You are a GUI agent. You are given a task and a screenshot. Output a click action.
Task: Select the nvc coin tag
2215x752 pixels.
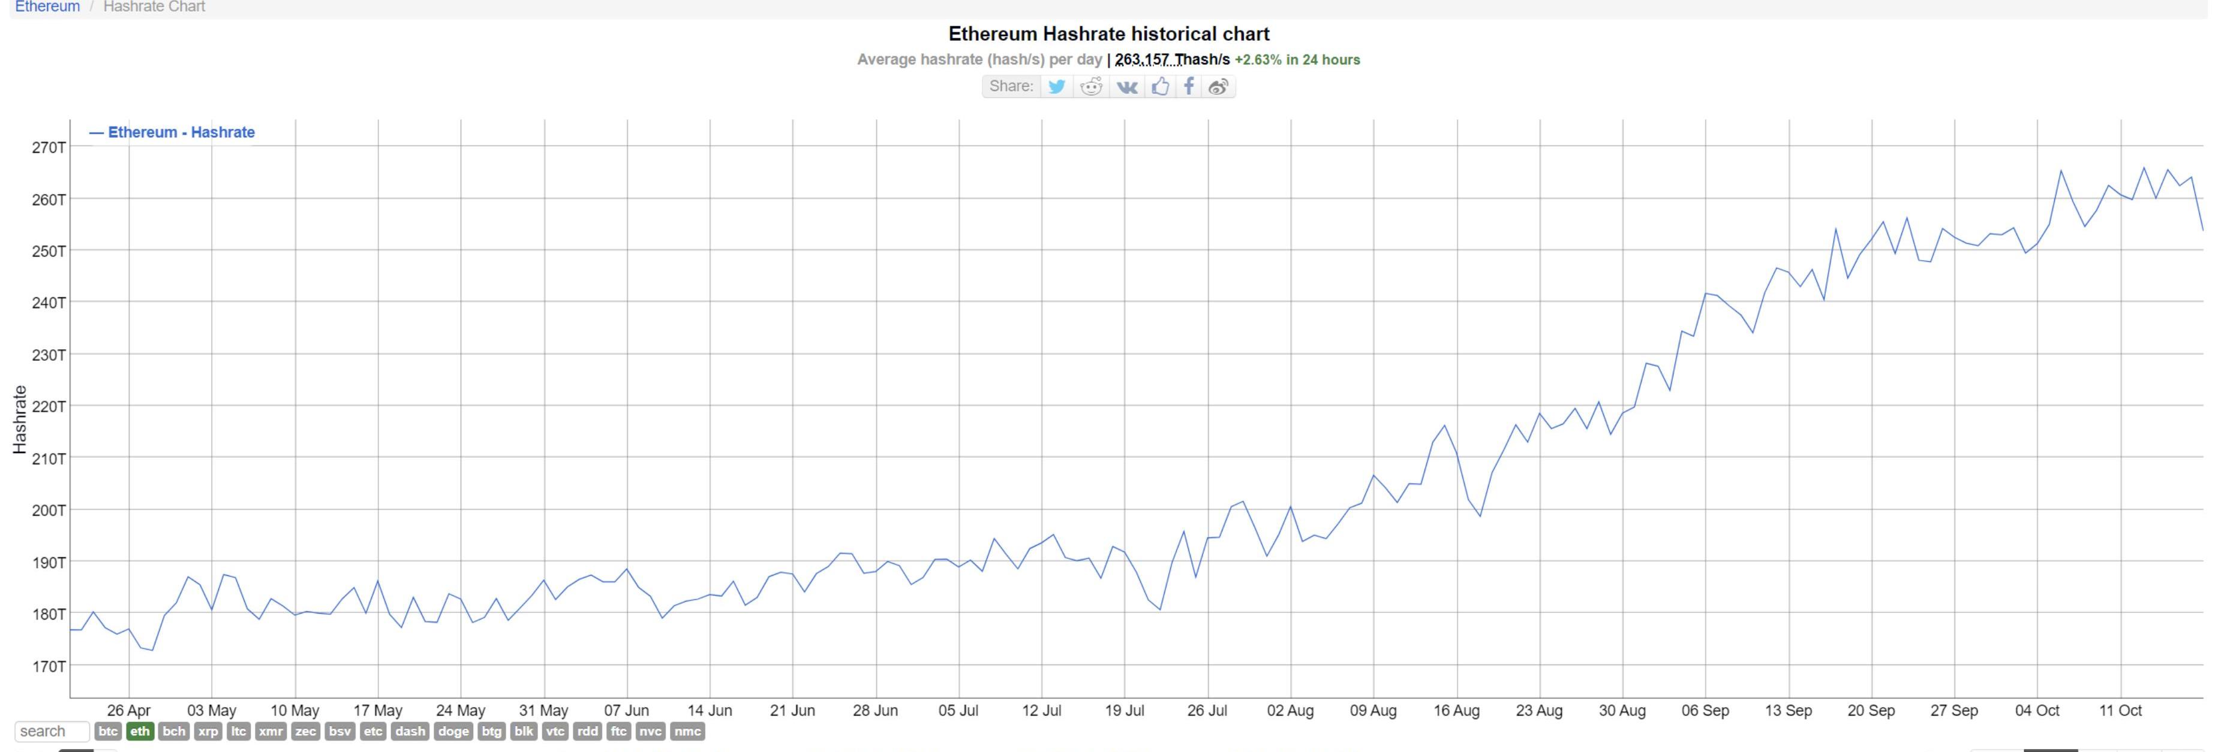651,732
